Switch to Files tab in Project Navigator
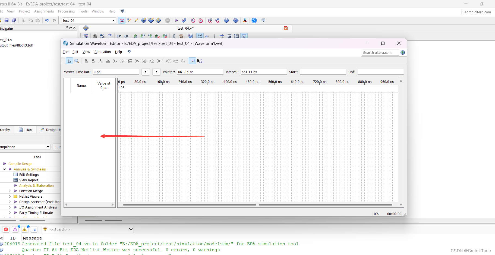495x255 pixels. pos(25,130)
